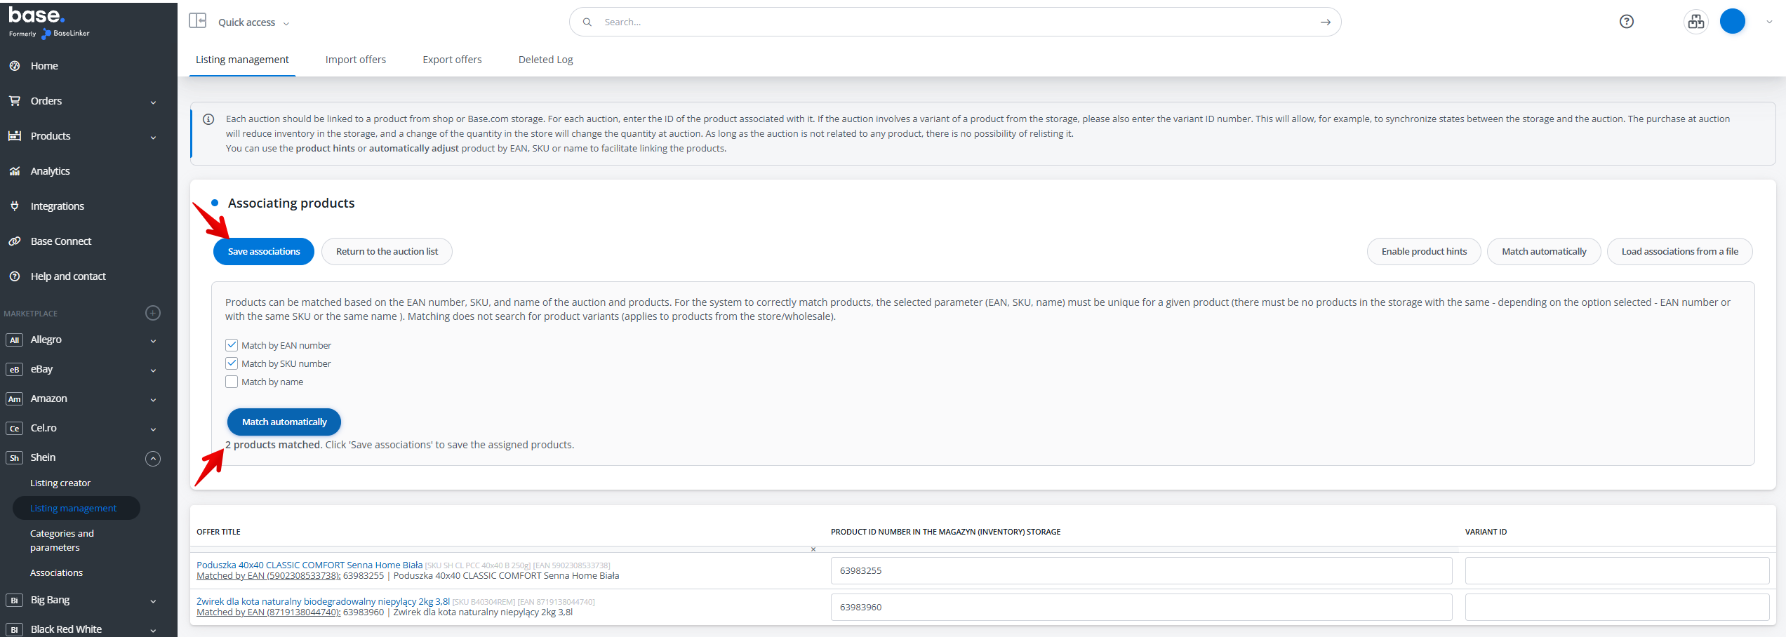1786x637 pixels.
Task: Click the blue user avatar circle
Action: [x=1732, y=22]
